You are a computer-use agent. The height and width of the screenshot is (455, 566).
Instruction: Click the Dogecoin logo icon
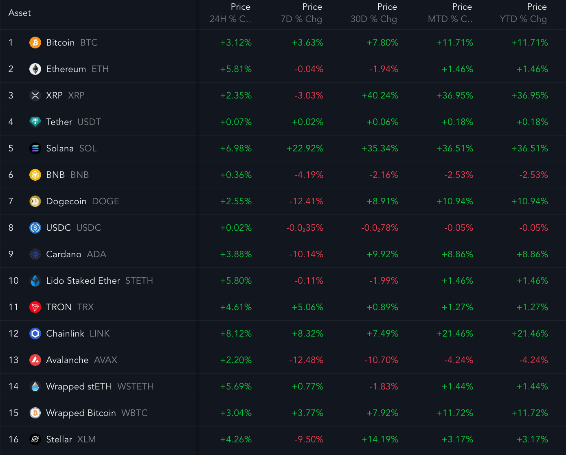click(35, 201)
